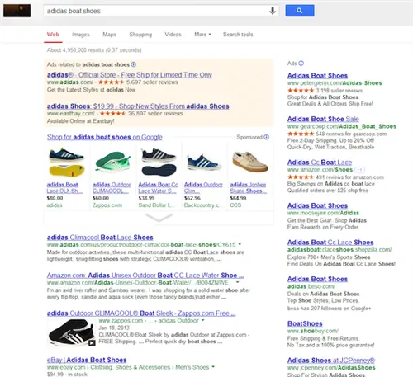Click the blue Adidas Outdoor Clim shoe image
This screenshot has width=413, height=377.
(204, 163)
